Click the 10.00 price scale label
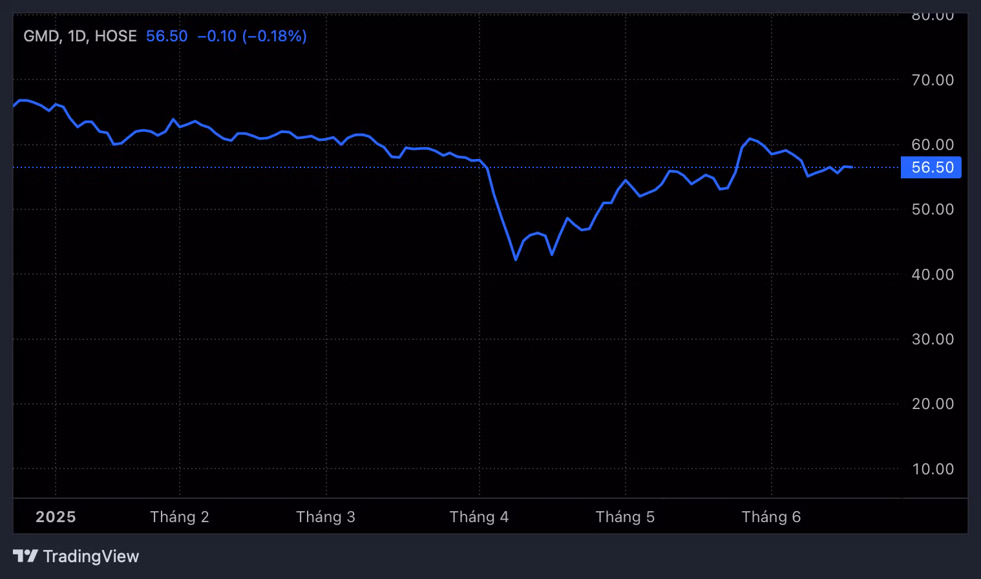 pyautogui.click(x=933, y=469)
